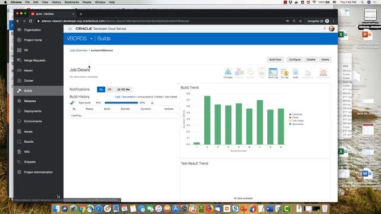Cancel build #10 using red icon
This screenshot has height=214, width=381.
point(152,103)
